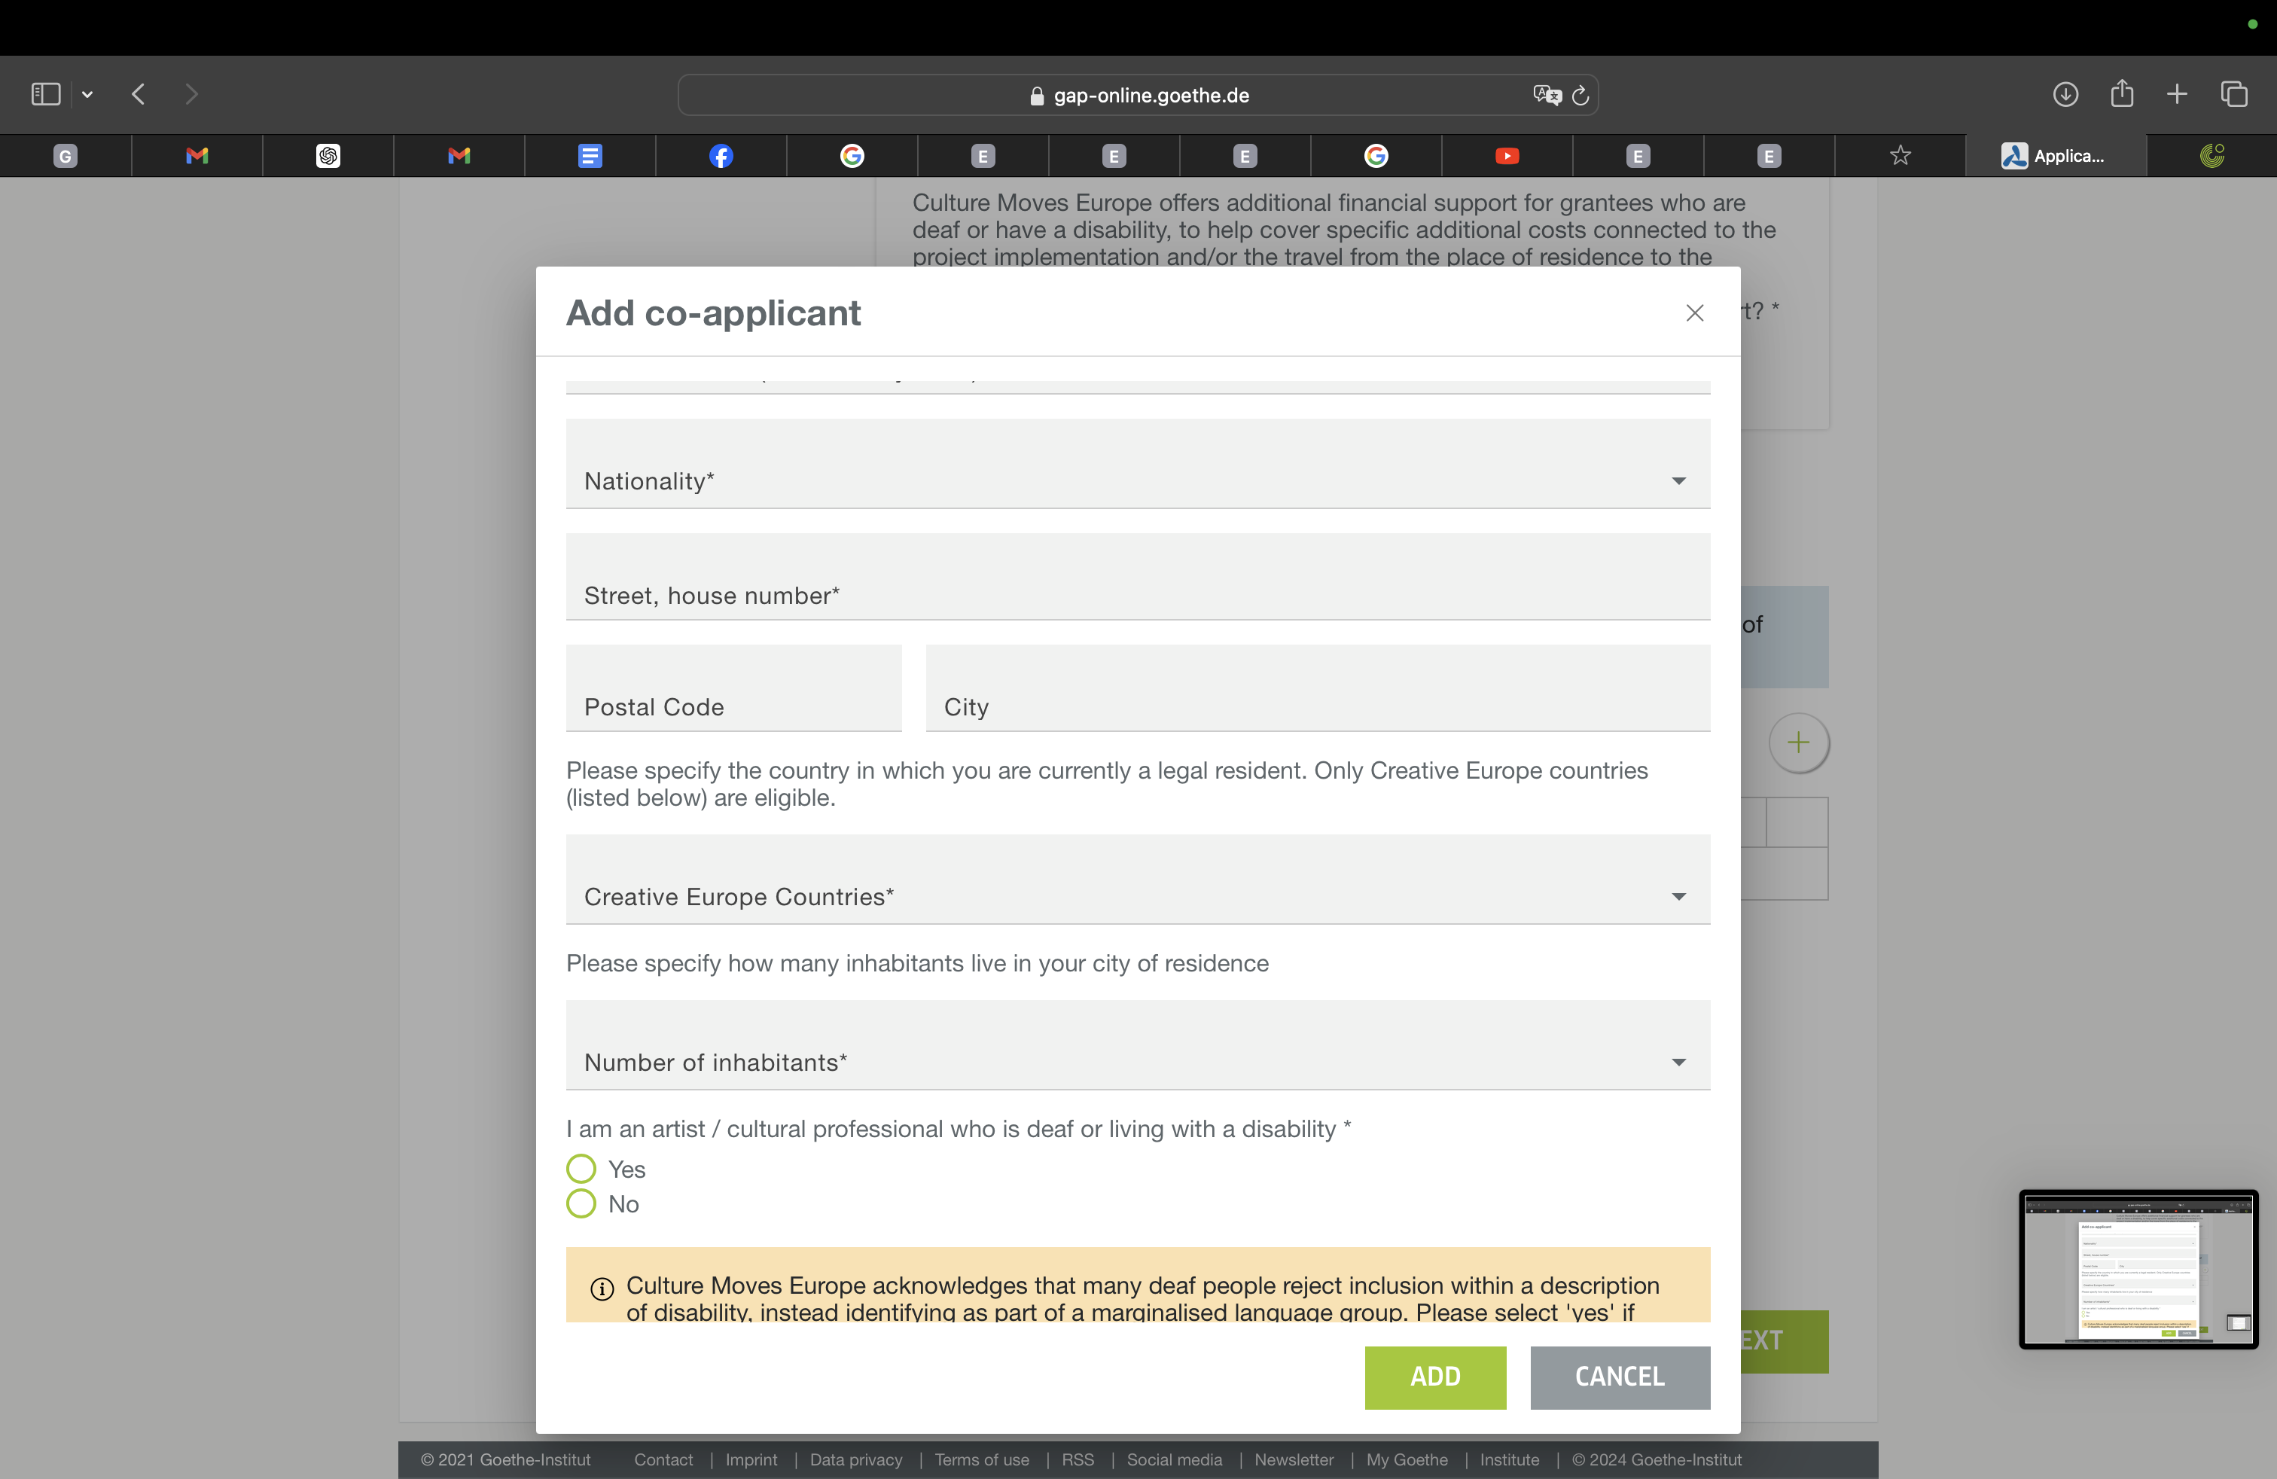Select Yes for disability question
This screenshot has width=2277, height=1479.
[x=581, y=1168]
